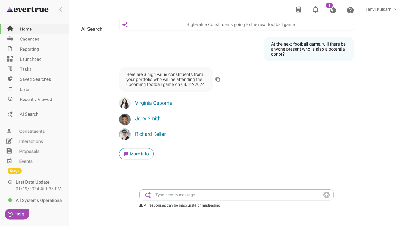Screen dimensions: 402x226
Task: Click the Launchpad grid icon
Action: (10, 59)
